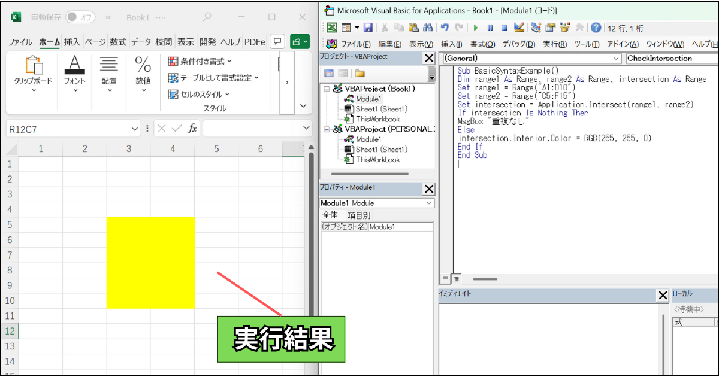719x377 pixels.
Task: Click the Reset stop square icon
Action: 504,28
